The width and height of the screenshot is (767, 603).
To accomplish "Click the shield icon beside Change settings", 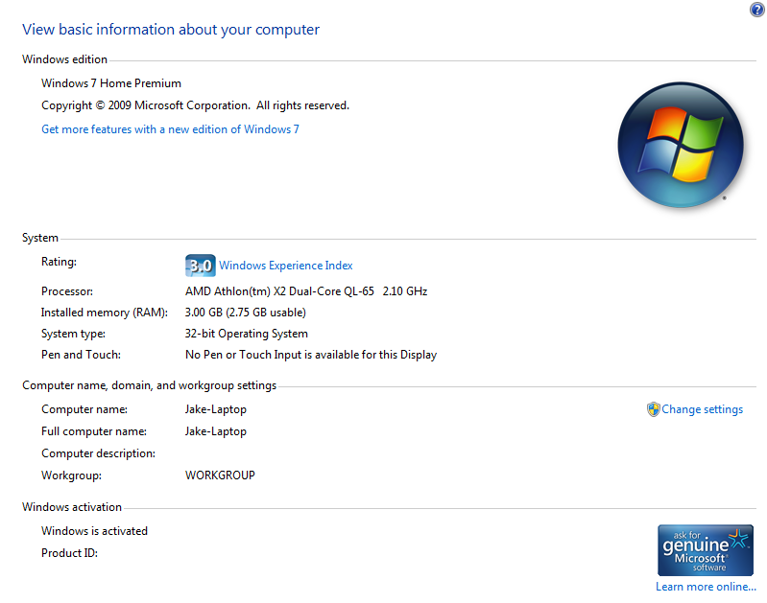I will tap(653, 409).
